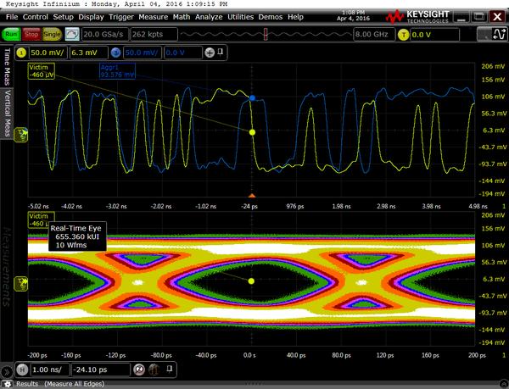
Task: Toggle the trigger edge slope icon
Action: 500,35
